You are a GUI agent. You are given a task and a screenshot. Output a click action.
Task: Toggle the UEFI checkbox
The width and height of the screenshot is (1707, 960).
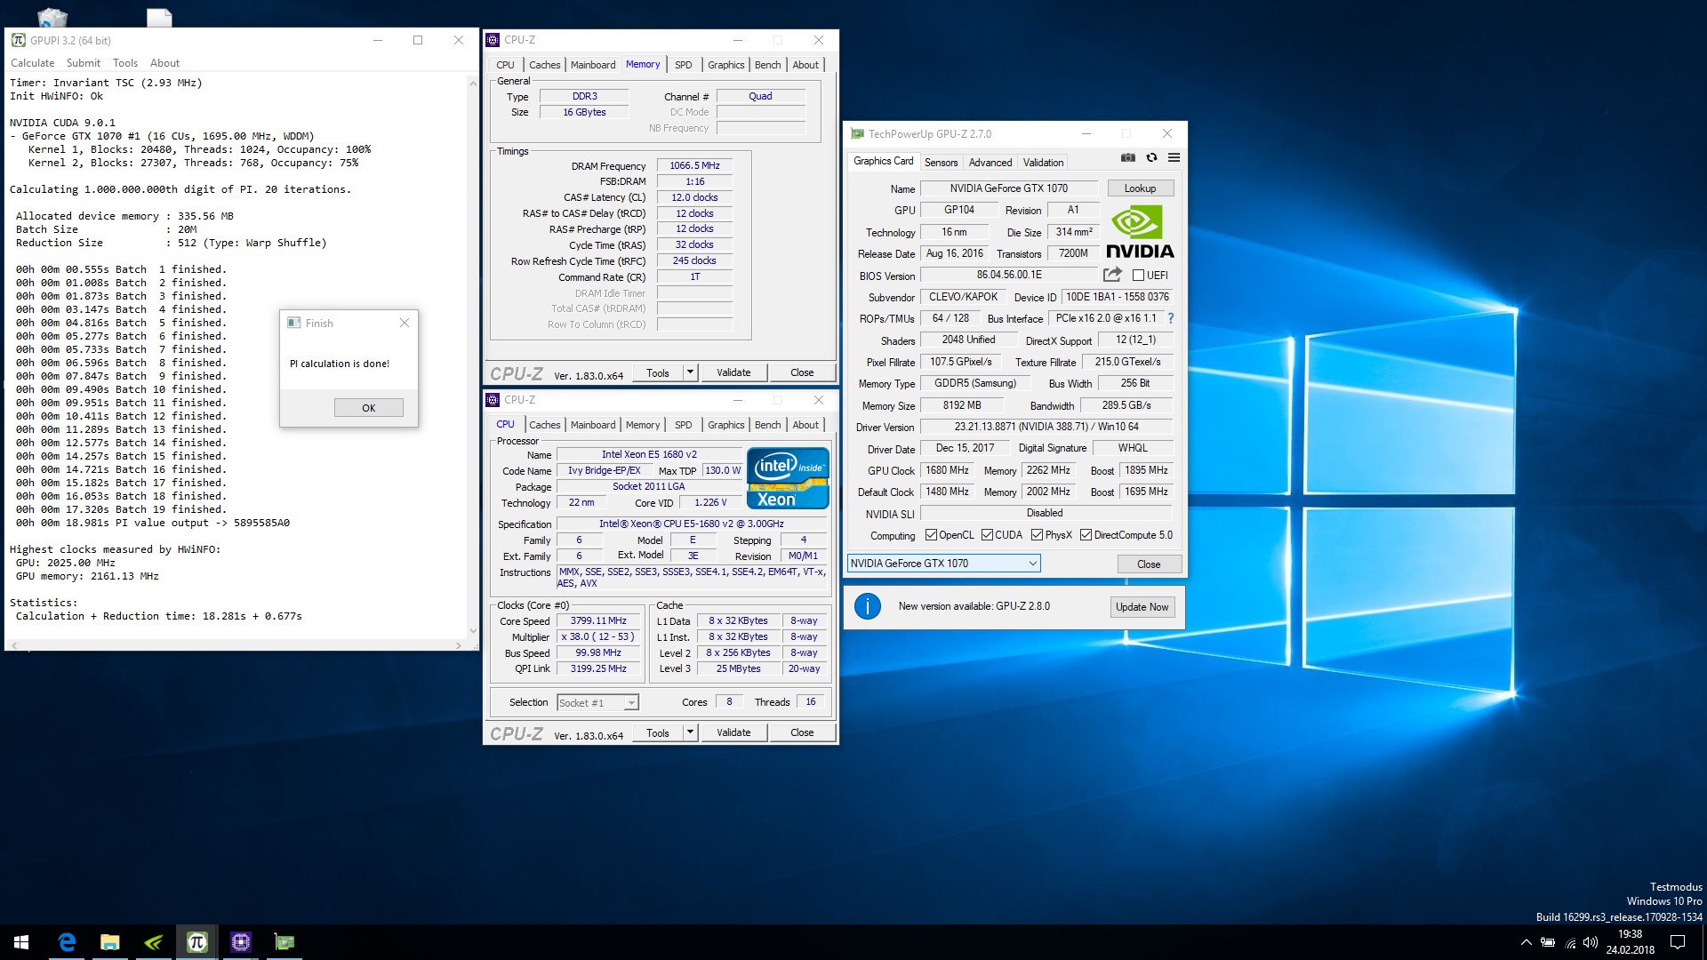pyautogui.click(x=1138, y=276)
